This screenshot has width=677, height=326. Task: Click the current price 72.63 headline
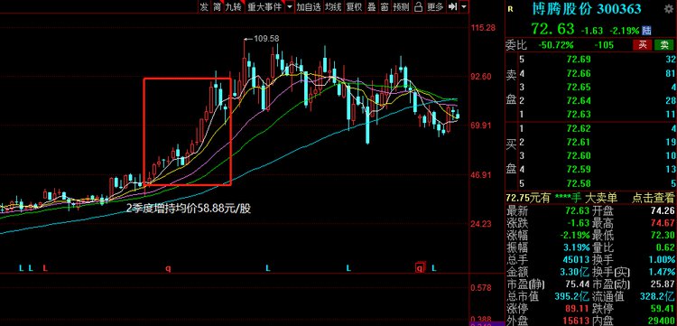coord(553,29)
